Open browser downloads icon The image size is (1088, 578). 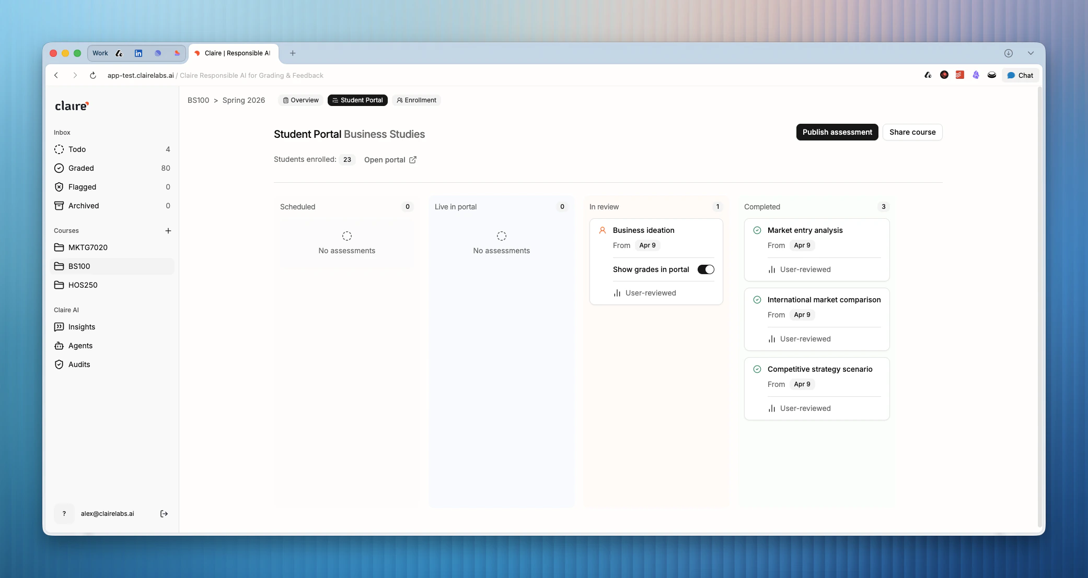pos(1009,53)
